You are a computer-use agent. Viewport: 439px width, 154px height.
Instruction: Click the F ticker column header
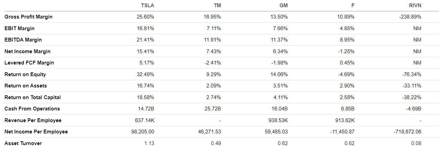(352, 5)
